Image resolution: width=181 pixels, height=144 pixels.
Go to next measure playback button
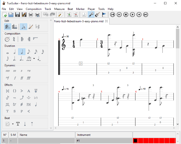tap(139, 15)
